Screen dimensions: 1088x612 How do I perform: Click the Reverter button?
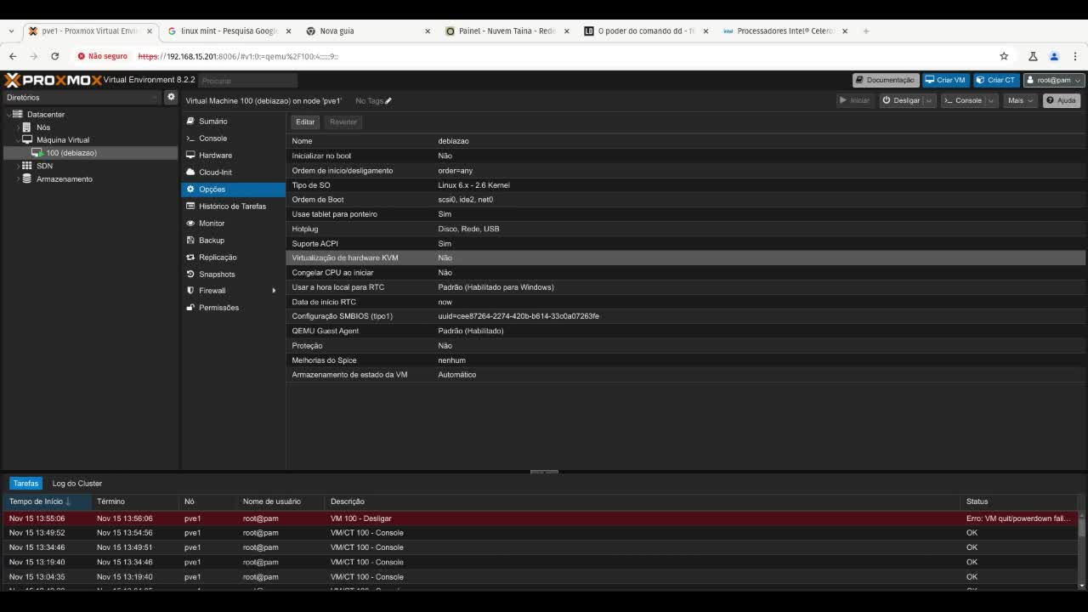tap(343, 122)
